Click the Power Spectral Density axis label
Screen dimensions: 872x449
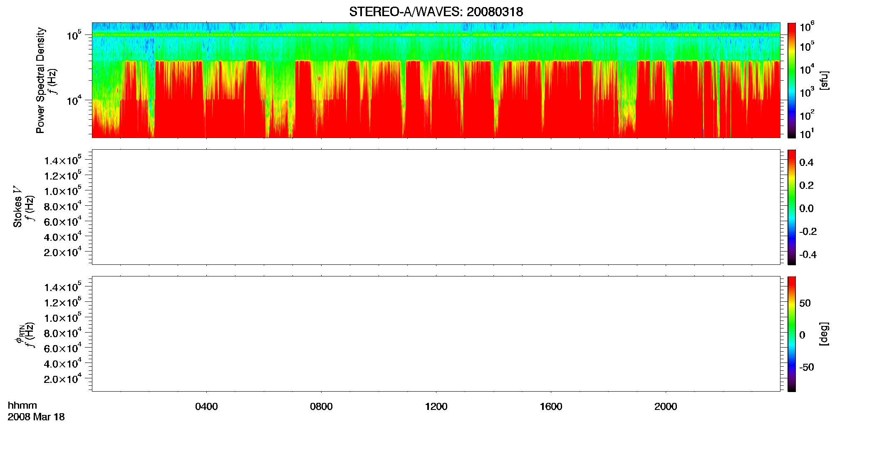[x=40, y=80]
